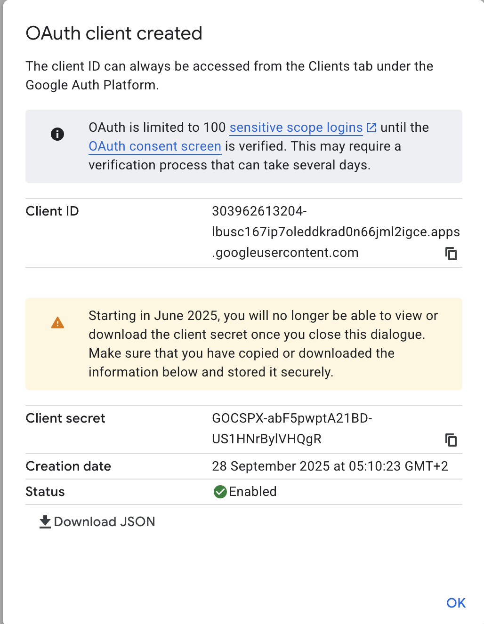Copy the Client ID to clipboard
This screenshot has height=624, width=484.
pyautogui.click(x=451, y=254)
